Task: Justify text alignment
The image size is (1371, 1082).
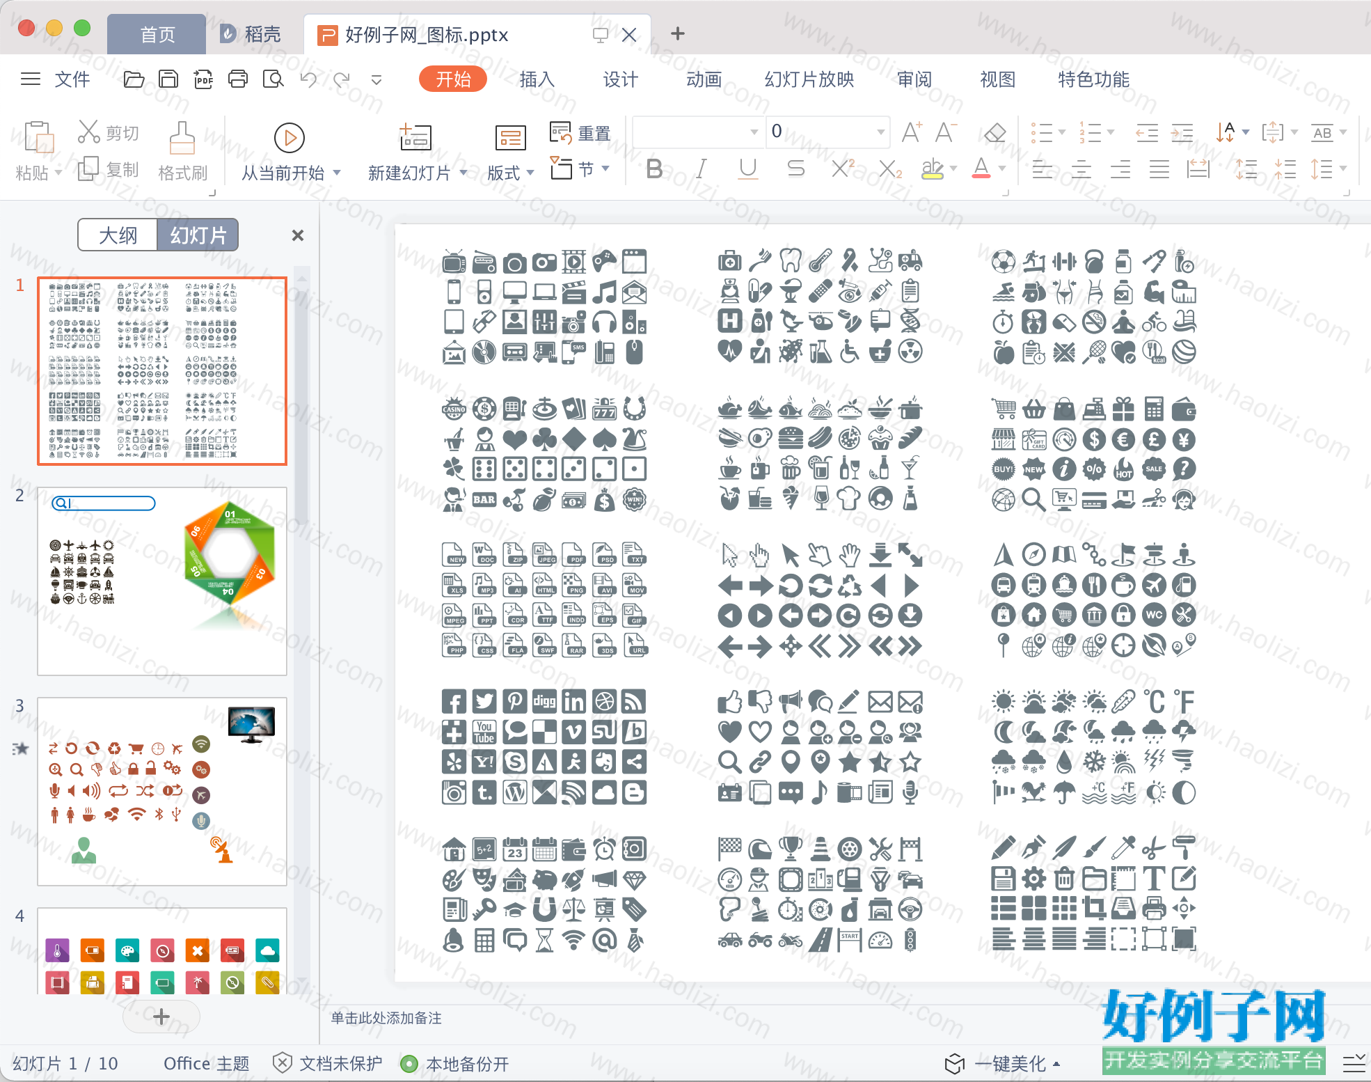Action: pyautogui.click(x=1159, y=169)
